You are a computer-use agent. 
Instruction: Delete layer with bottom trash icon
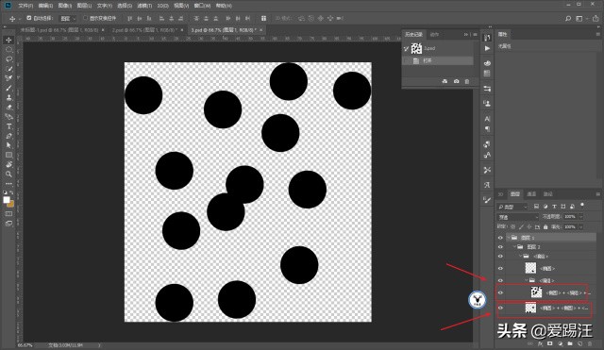pos(590,343)
